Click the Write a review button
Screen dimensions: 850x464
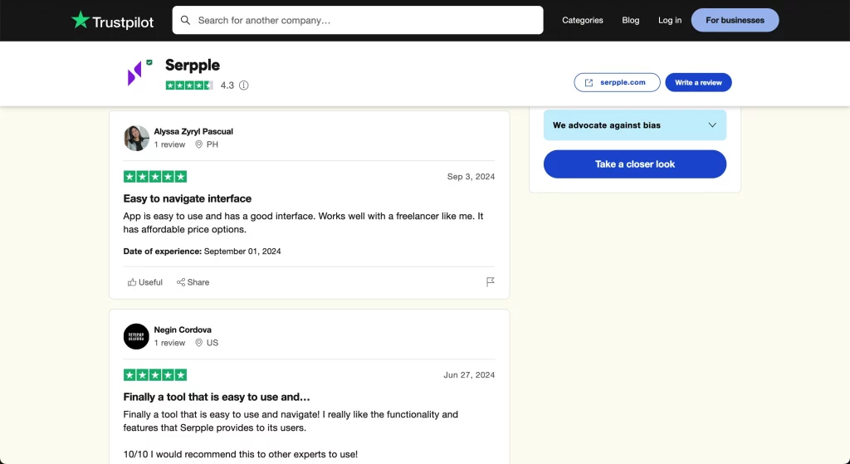[x=698, y=82]
